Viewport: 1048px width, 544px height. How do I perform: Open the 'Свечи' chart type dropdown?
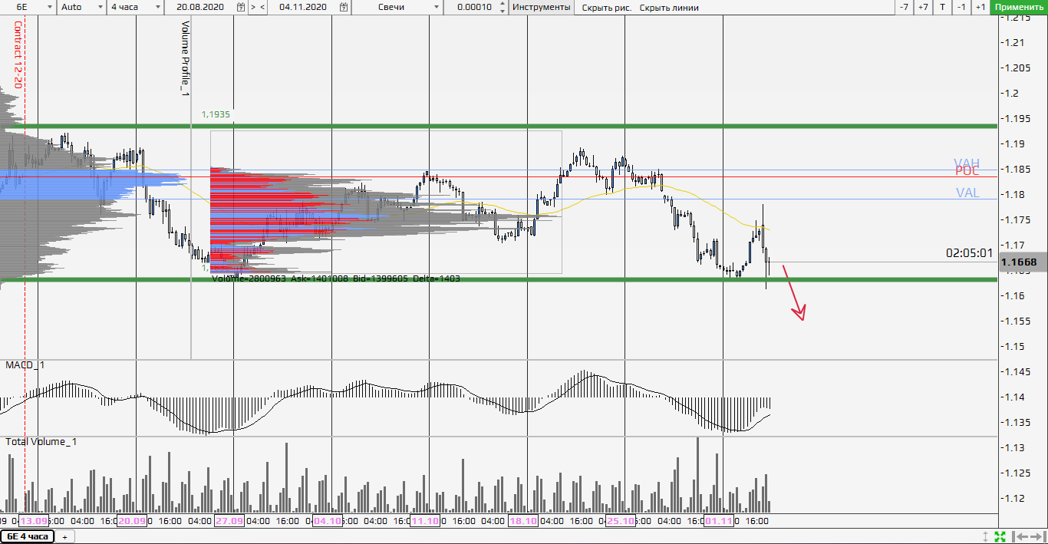[x=437, y=7]
